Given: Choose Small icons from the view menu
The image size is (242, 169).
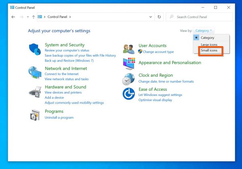Looking at the screenshot, I should point(209,51).
